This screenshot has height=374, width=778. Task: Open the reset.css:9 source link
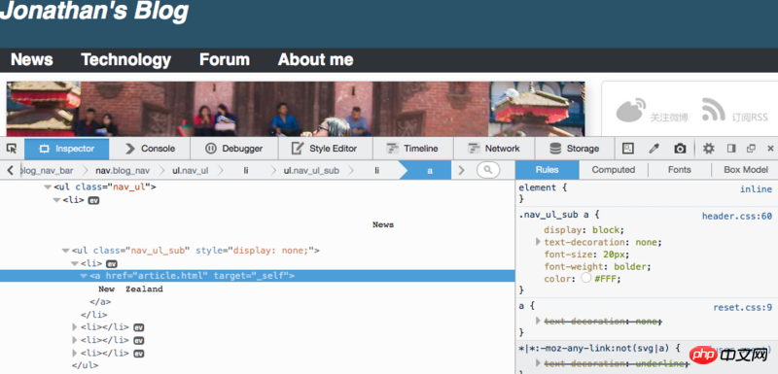743,308
